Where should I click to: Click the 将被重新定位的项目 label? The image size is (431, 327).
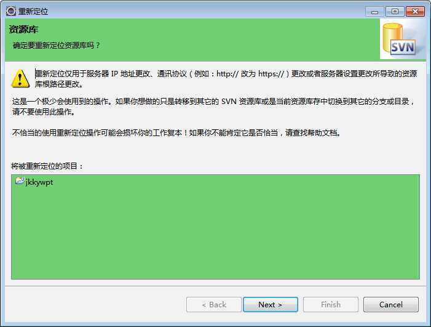(47, 166)
